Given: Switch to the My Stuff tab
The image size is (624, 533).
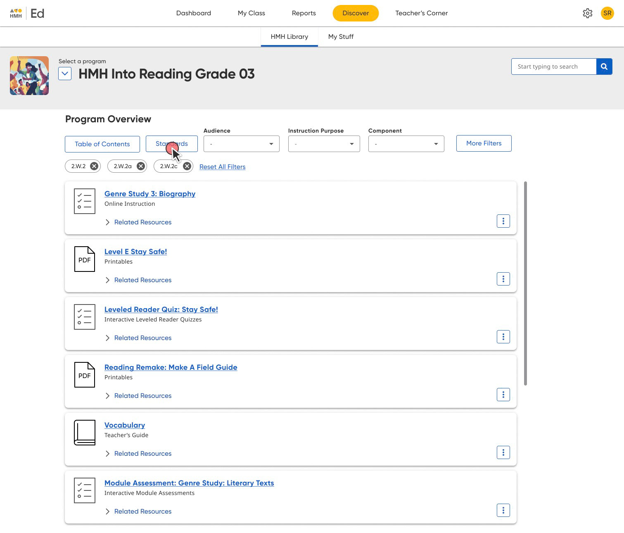Looking at the screenshot, I should (341, 37).
